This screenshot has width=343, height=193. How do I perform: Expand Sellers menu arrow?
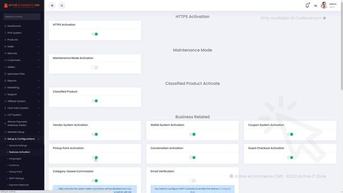pyautogui.click(x=39, y=67)
